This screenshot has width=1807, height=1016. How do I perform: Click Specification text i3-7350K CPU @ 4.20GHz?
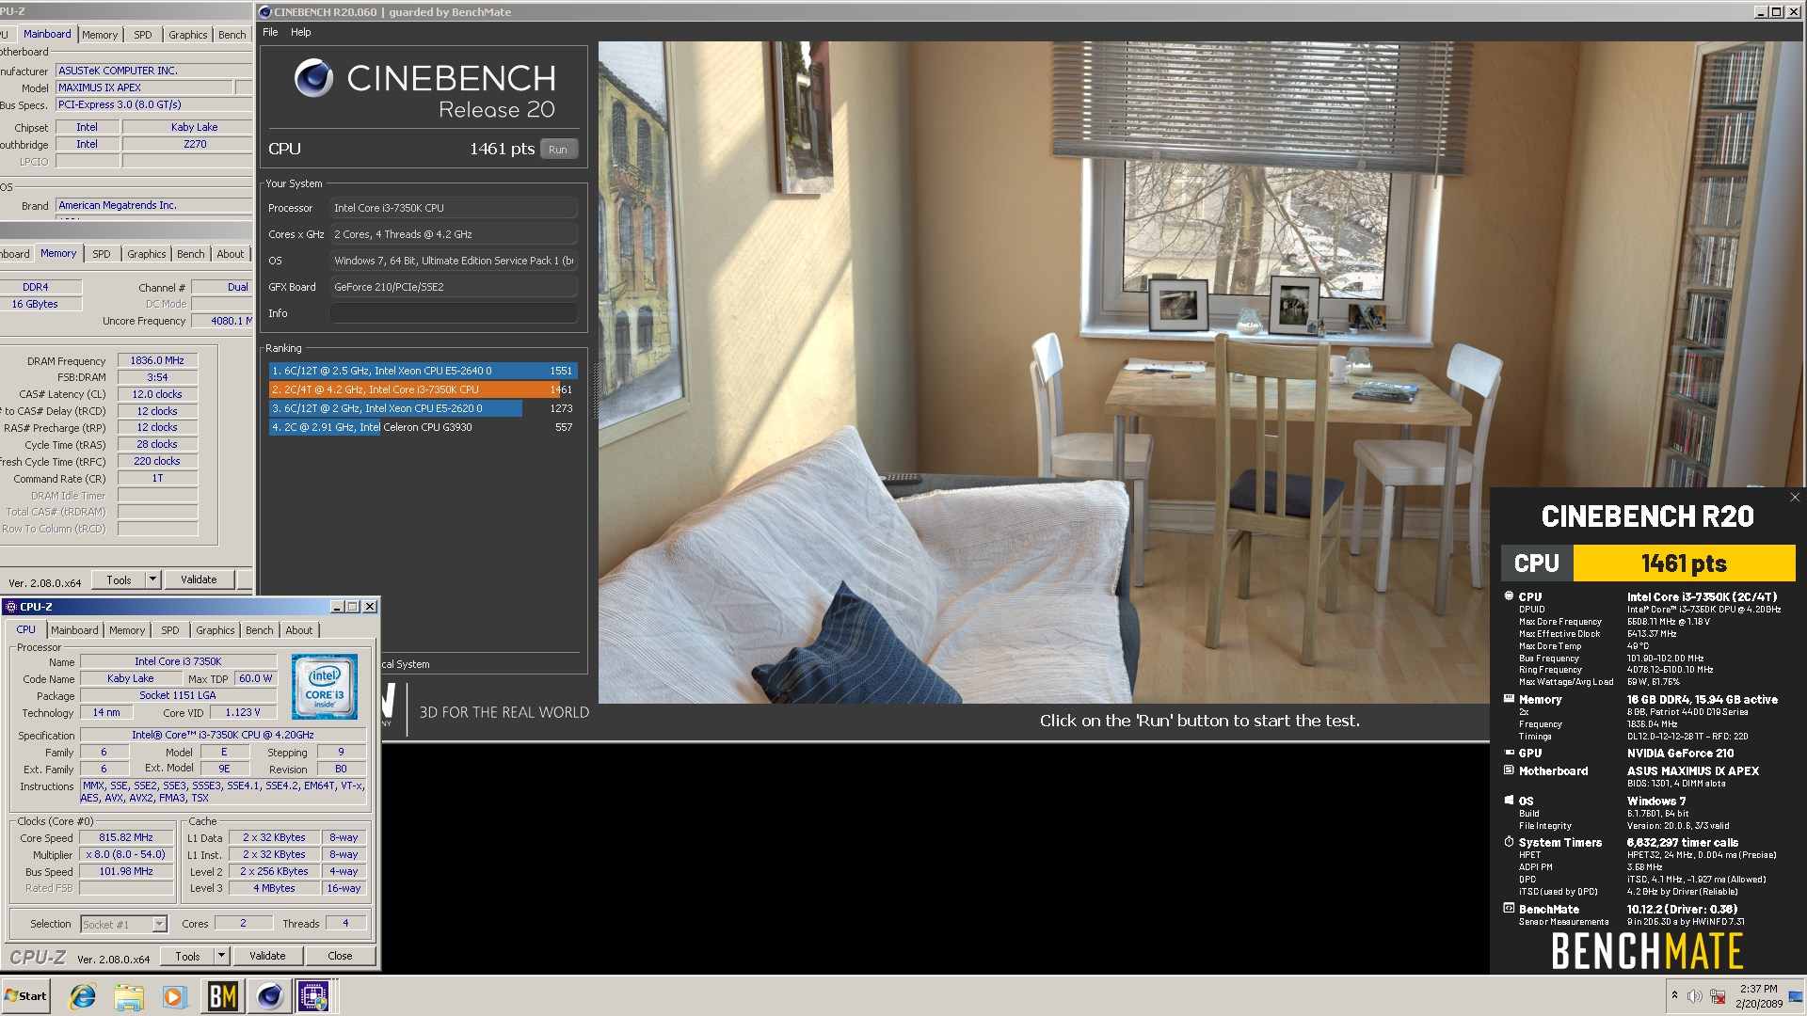pyautogui.click(x=223, y=735)
